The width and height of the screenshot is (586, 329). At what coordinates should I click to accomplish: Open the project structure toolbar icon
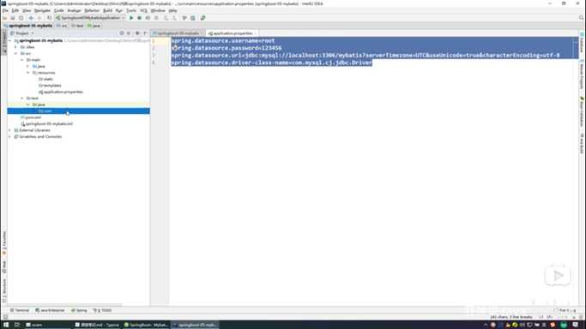click(193, 18)
